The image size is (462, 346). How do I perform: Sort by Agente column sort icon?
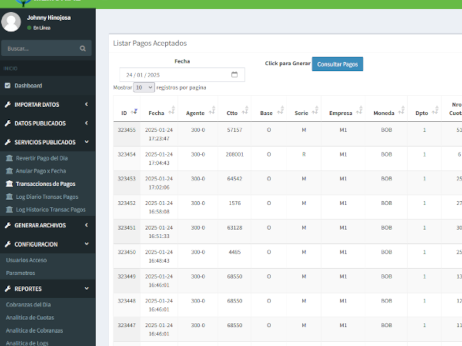pyautogui.click(x=211, y=111)
